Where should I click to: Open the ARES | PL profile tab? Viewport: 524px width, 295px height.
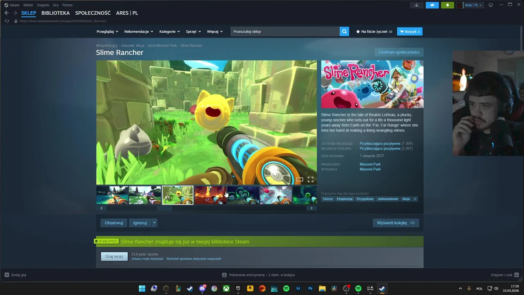(x=127, y=13)
